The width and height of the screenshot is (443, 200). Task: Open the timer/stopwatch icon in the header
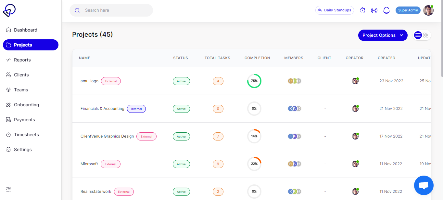[362, 10]
